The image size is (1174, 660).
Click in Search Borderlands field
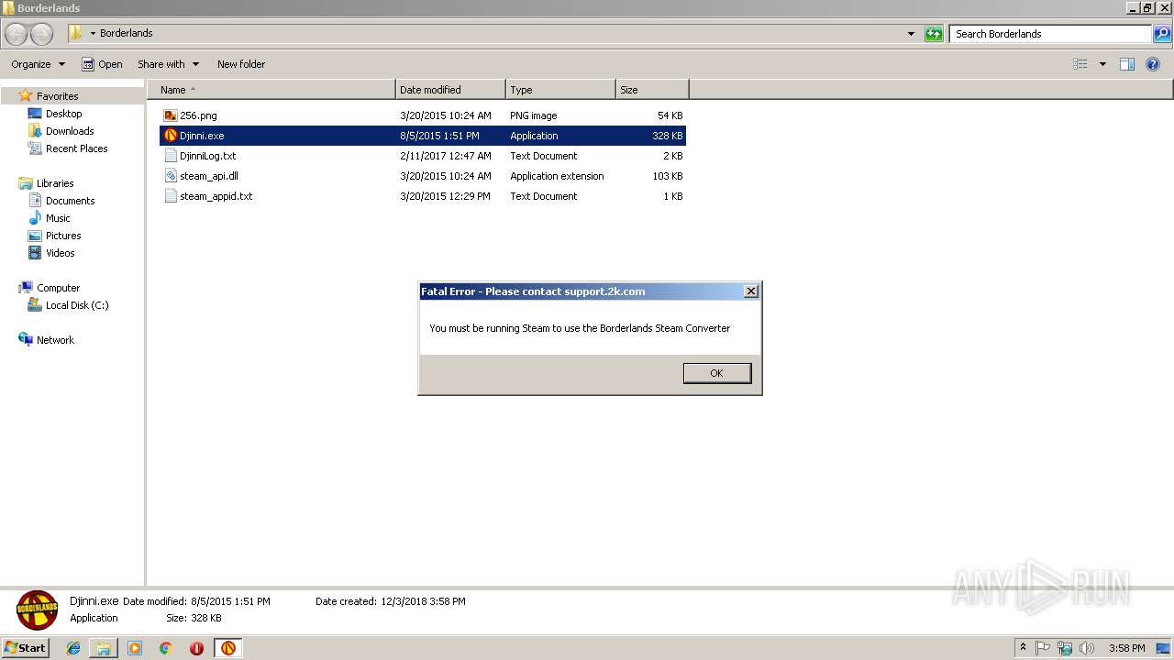click(1051, 34)
